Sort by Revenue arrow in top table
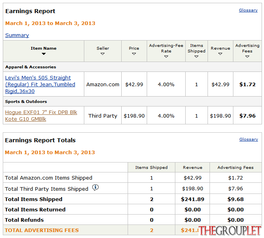This screenshot has width=264, height=238. (x=220, y=54)
